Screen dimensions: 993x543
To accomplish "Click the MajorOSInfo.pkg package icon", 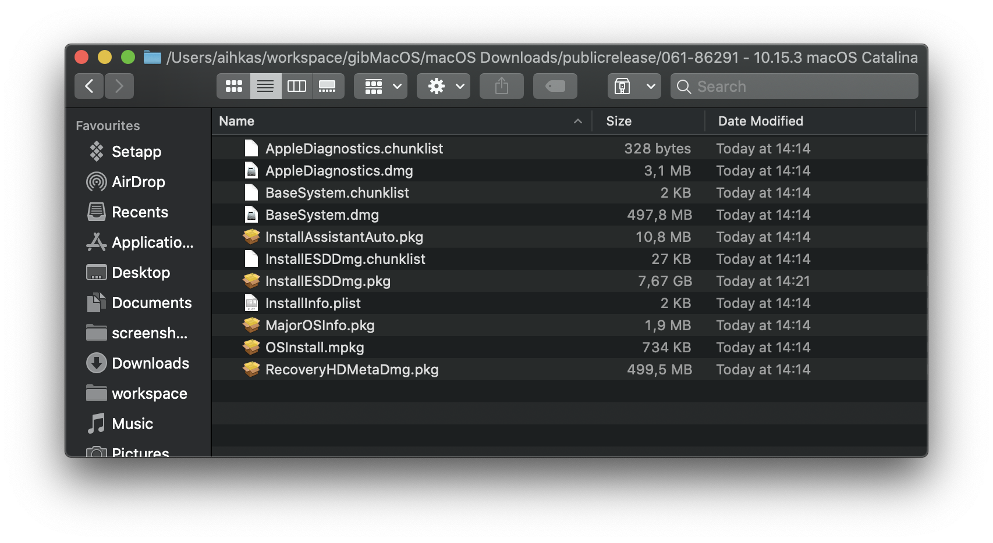I will coord(251,325).
